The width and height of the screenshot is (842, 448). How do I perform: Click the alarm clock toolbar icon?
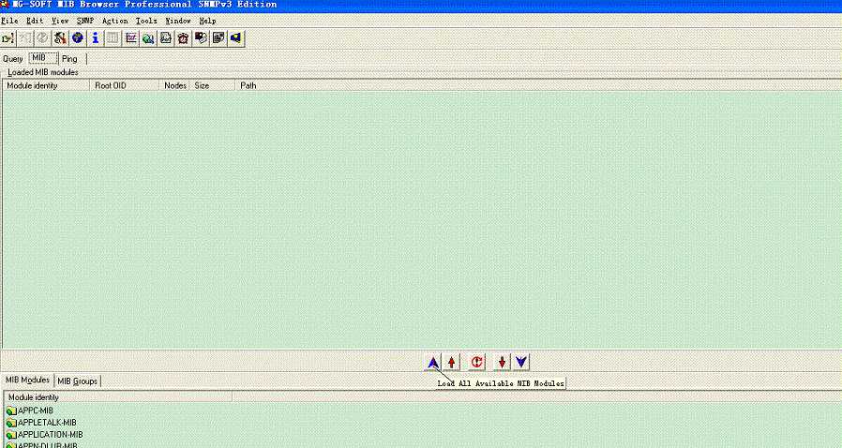pos(183,38)
